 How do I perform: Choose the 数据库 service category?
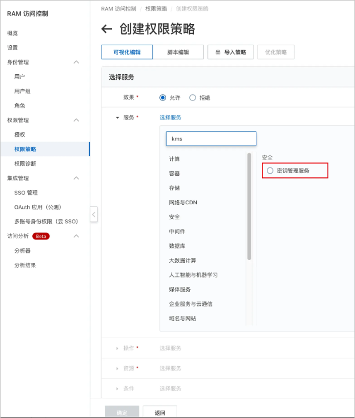(177, 246)
